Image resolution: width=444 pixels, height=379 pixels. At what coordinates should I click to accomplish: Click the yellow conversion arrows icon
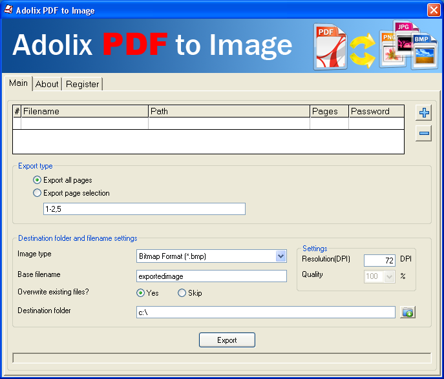[363, 50]
